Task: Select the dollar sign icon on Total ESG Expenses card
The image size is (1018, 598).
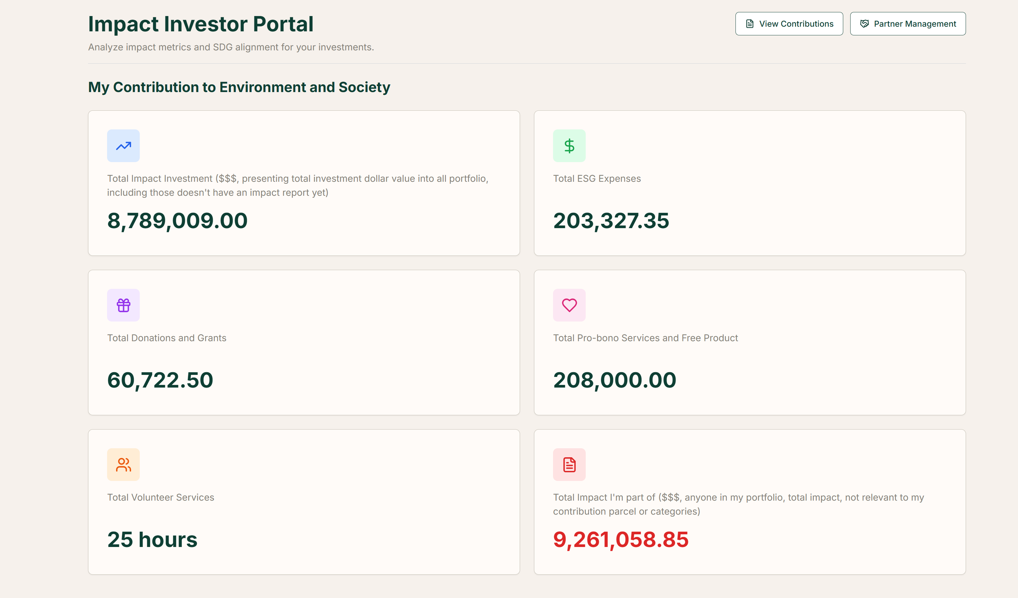Action: pyautogui.click(x=569, y=145)
